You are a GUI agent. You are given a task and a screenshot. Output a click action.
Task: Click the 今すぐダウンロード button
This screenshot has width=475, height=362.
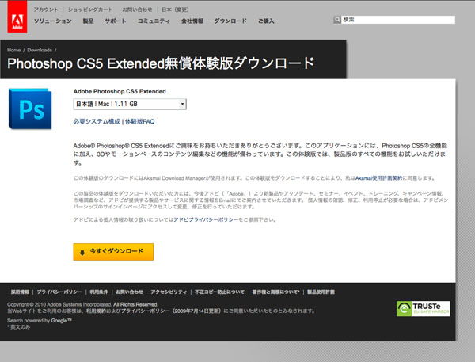click(x=113, y=252)
